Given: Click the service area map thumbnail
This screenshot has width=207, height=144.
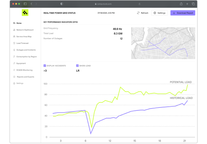Looking at the screenshot, I should [163, 43].
